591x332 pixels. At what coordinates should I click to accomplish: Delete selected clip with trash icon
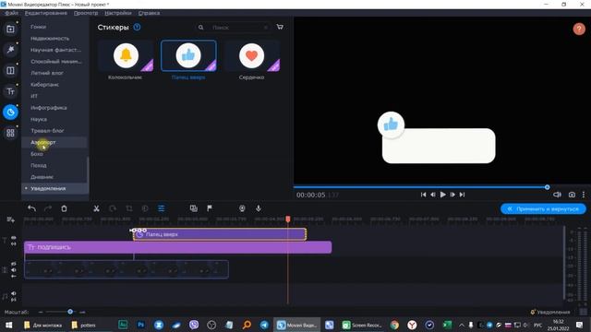tap(64, 208)
